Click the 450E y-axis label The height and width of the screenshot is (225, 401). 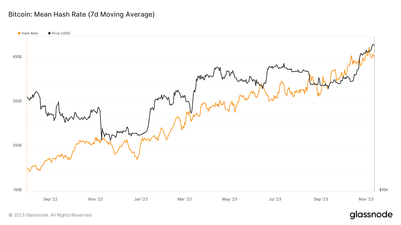17,57
